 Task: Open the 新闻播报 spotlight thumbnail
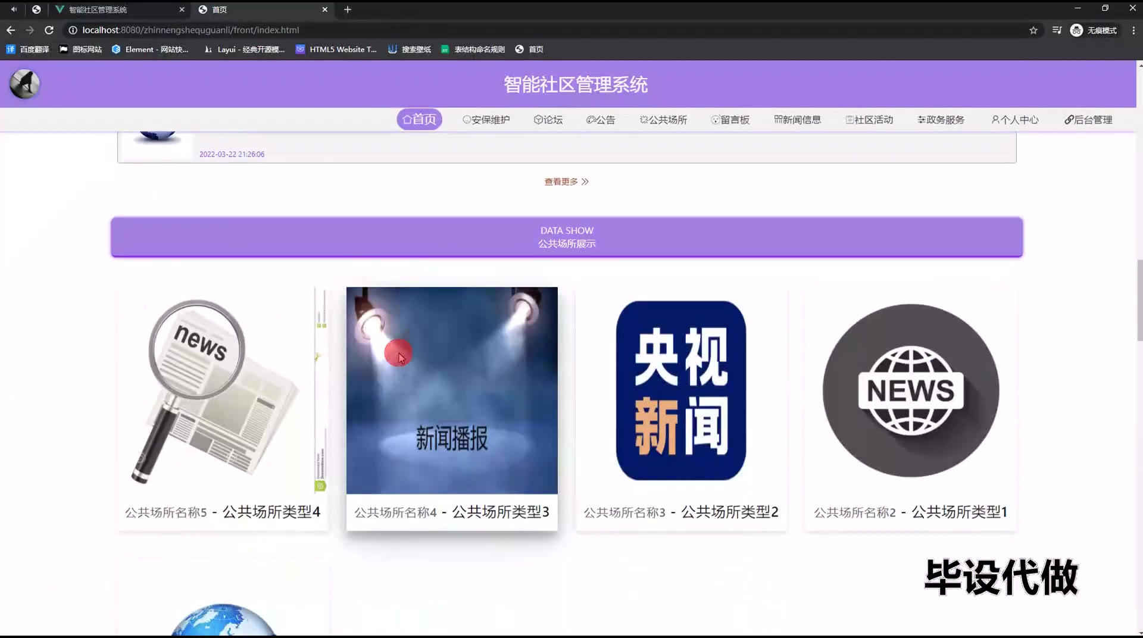(x=452, y=390)
